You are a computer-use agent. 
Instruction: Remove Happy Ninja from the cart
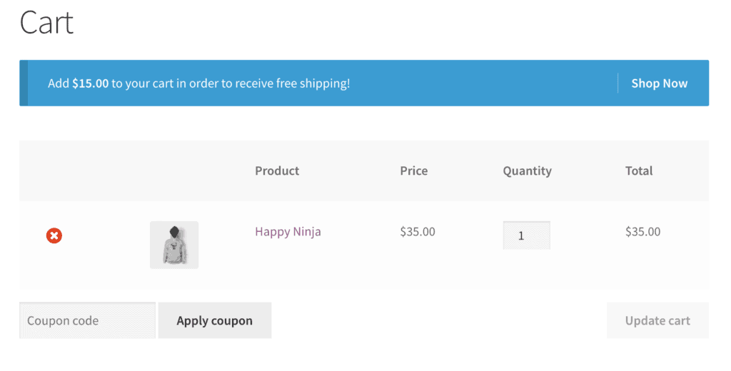tap(54, 235)
